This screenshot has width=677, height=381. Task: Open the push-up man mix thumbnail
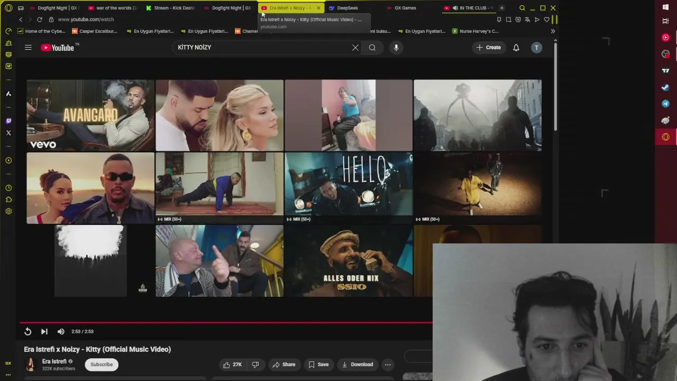tap(219, 188)
